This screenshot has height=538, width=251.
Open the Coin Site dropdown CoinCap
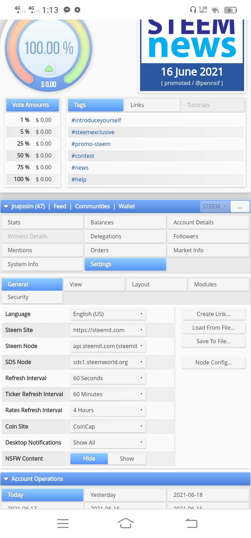pyautogui.click(x=108, y=426)
